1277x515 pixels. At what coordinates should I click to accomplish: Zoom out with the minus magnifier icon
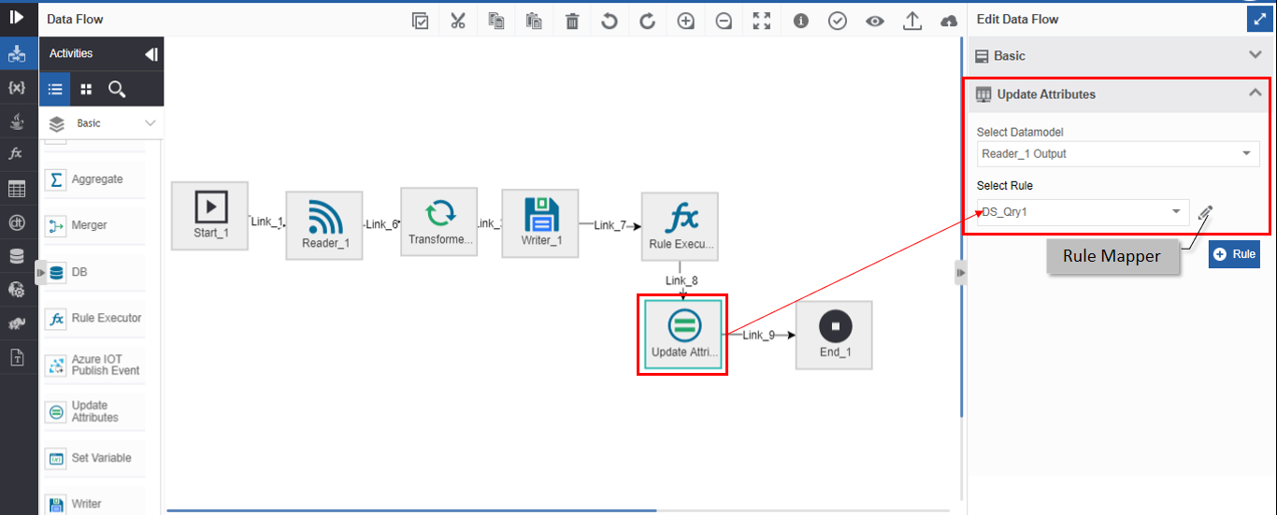724,21
